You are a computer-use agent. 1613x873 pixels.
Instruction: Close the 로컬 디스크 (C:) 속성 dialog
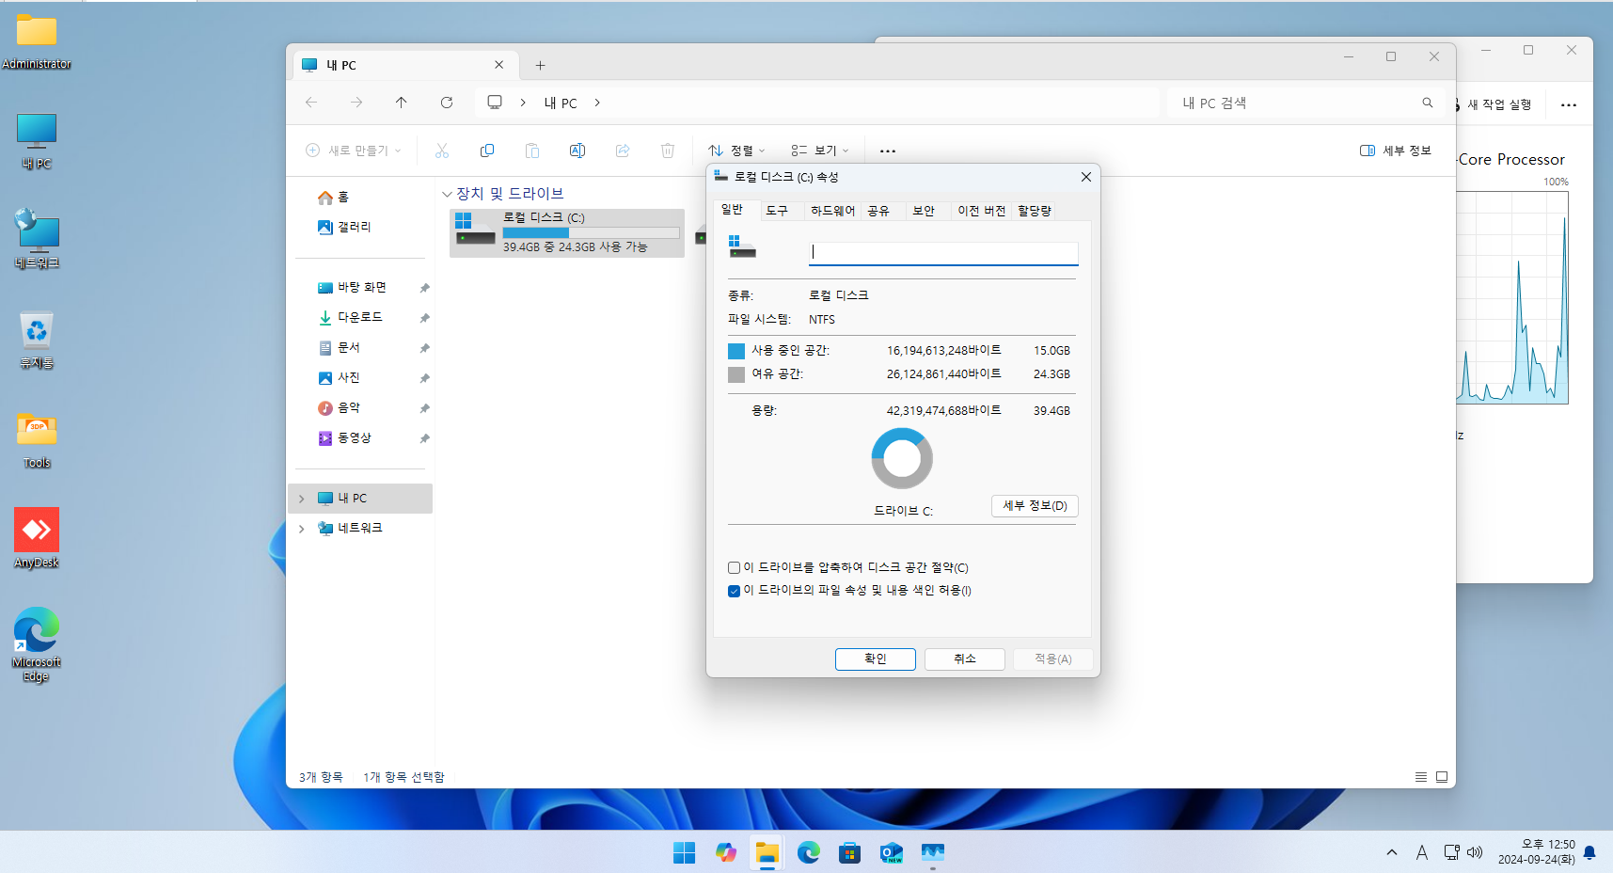[1086, 177]
